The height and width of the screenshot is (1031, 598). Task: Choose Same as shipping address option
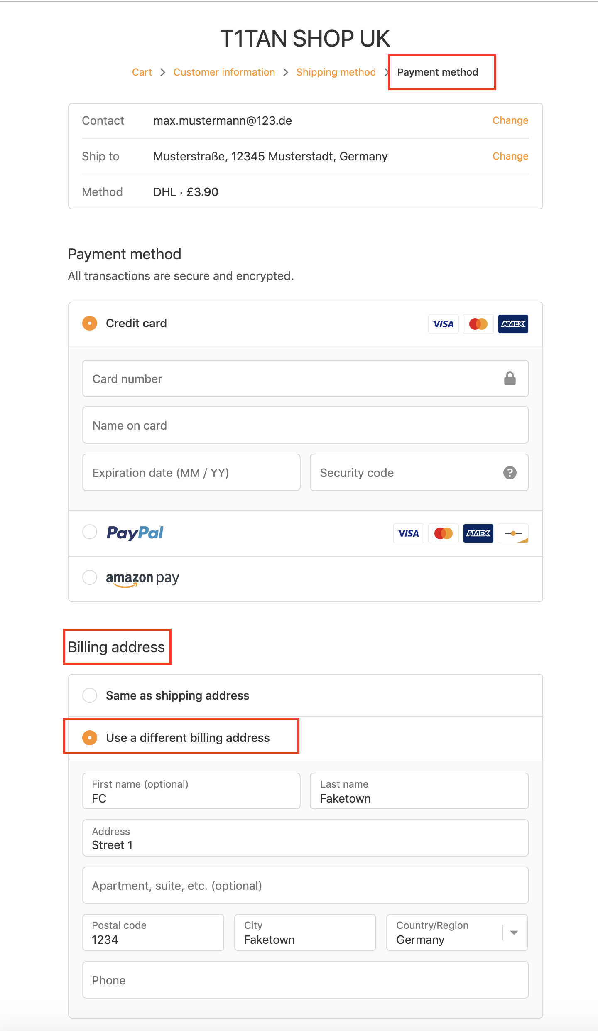pyautogui.click(x=90, y=695)
